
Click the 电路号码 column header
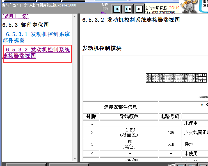(x=170, y=116)
